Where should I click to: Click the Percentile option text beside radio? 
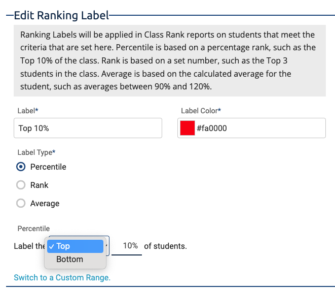[x=48, y=167]
